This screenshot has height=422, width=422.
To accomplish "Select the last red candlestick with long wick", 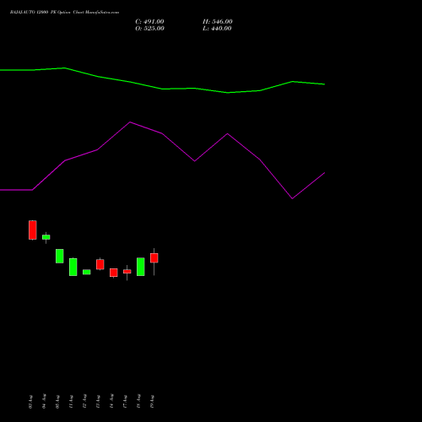I will [x=154, y=258].
